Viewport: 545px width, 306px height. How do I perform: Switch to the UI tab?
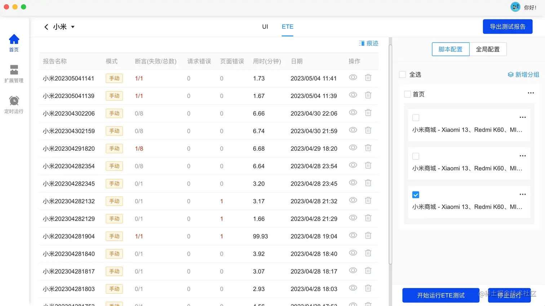265,27
